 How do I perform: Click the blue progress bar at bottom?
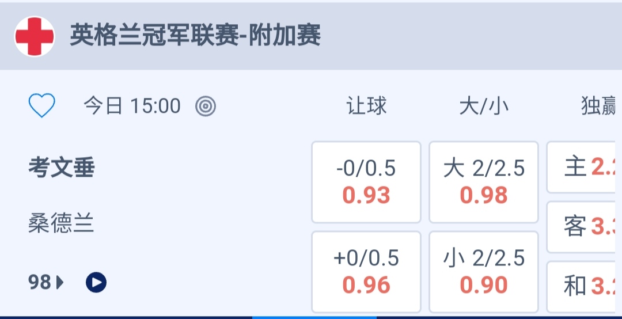pyautogui.click(x=314, y=317)
